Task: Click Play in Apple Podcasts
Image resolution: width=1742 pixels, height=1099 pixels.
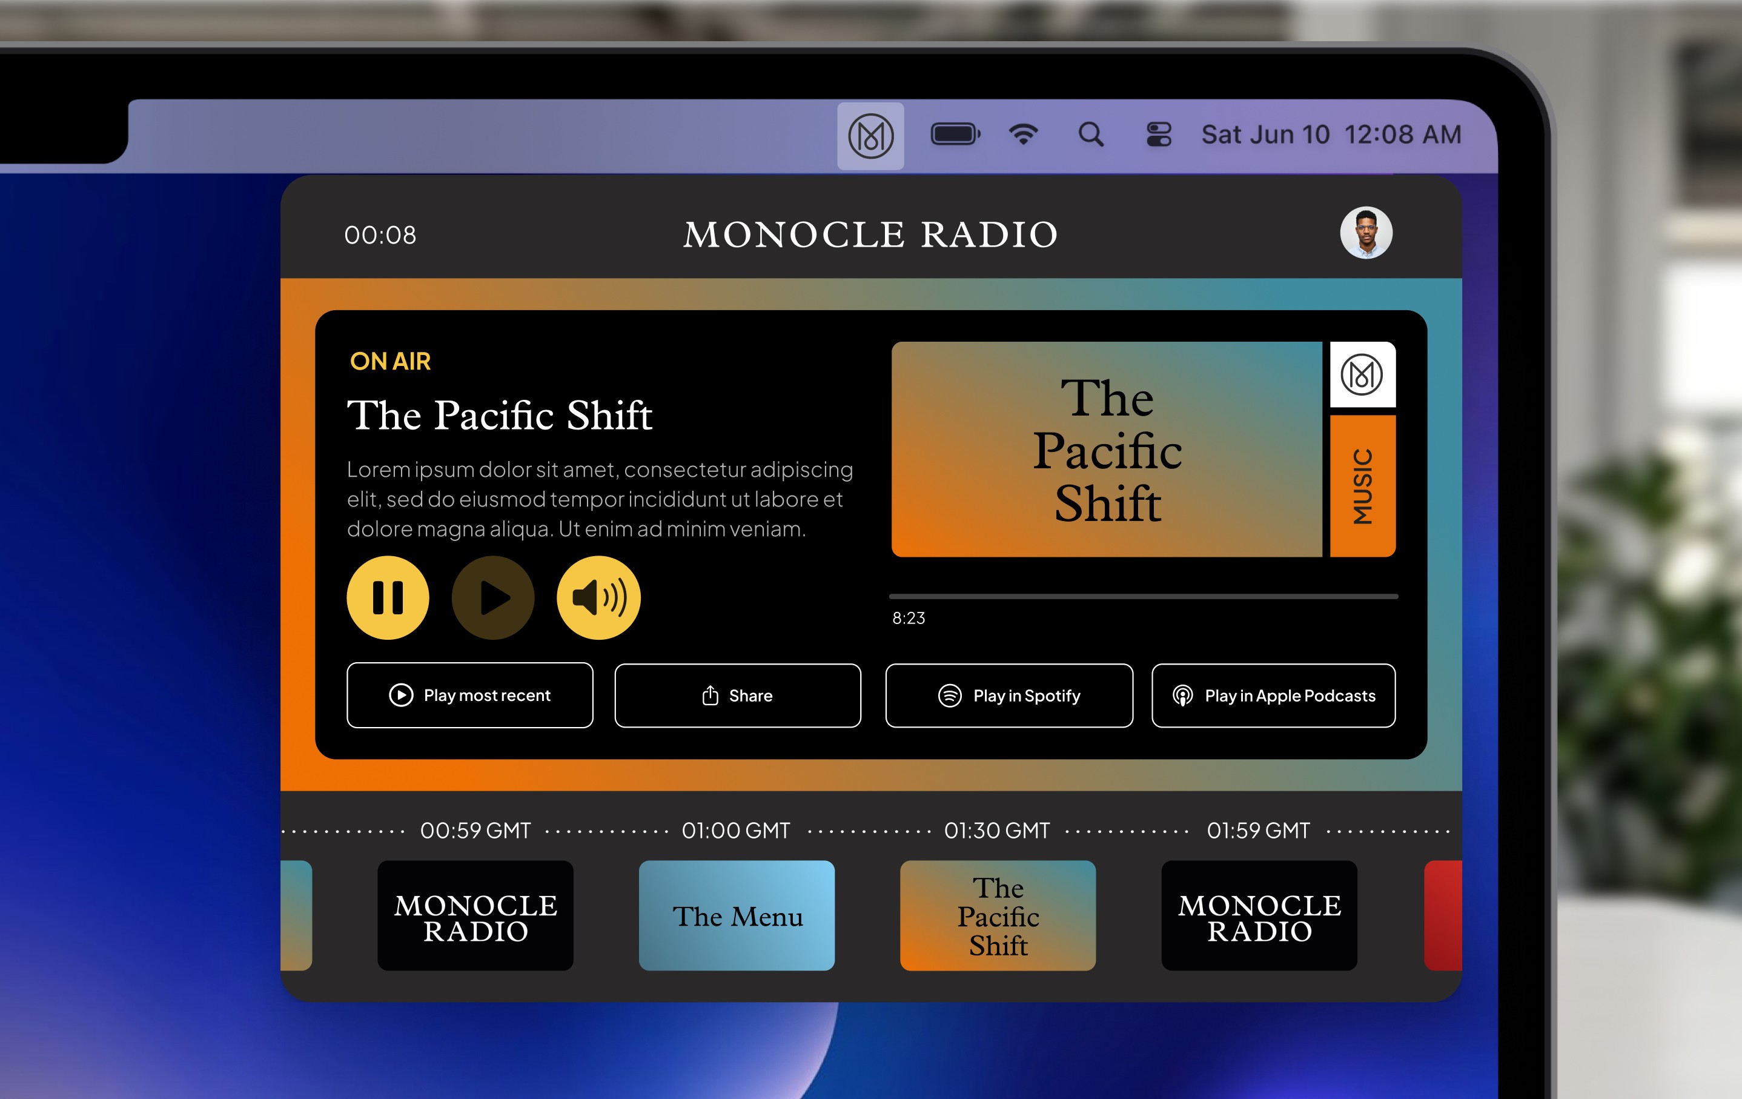Action: 1273,696
